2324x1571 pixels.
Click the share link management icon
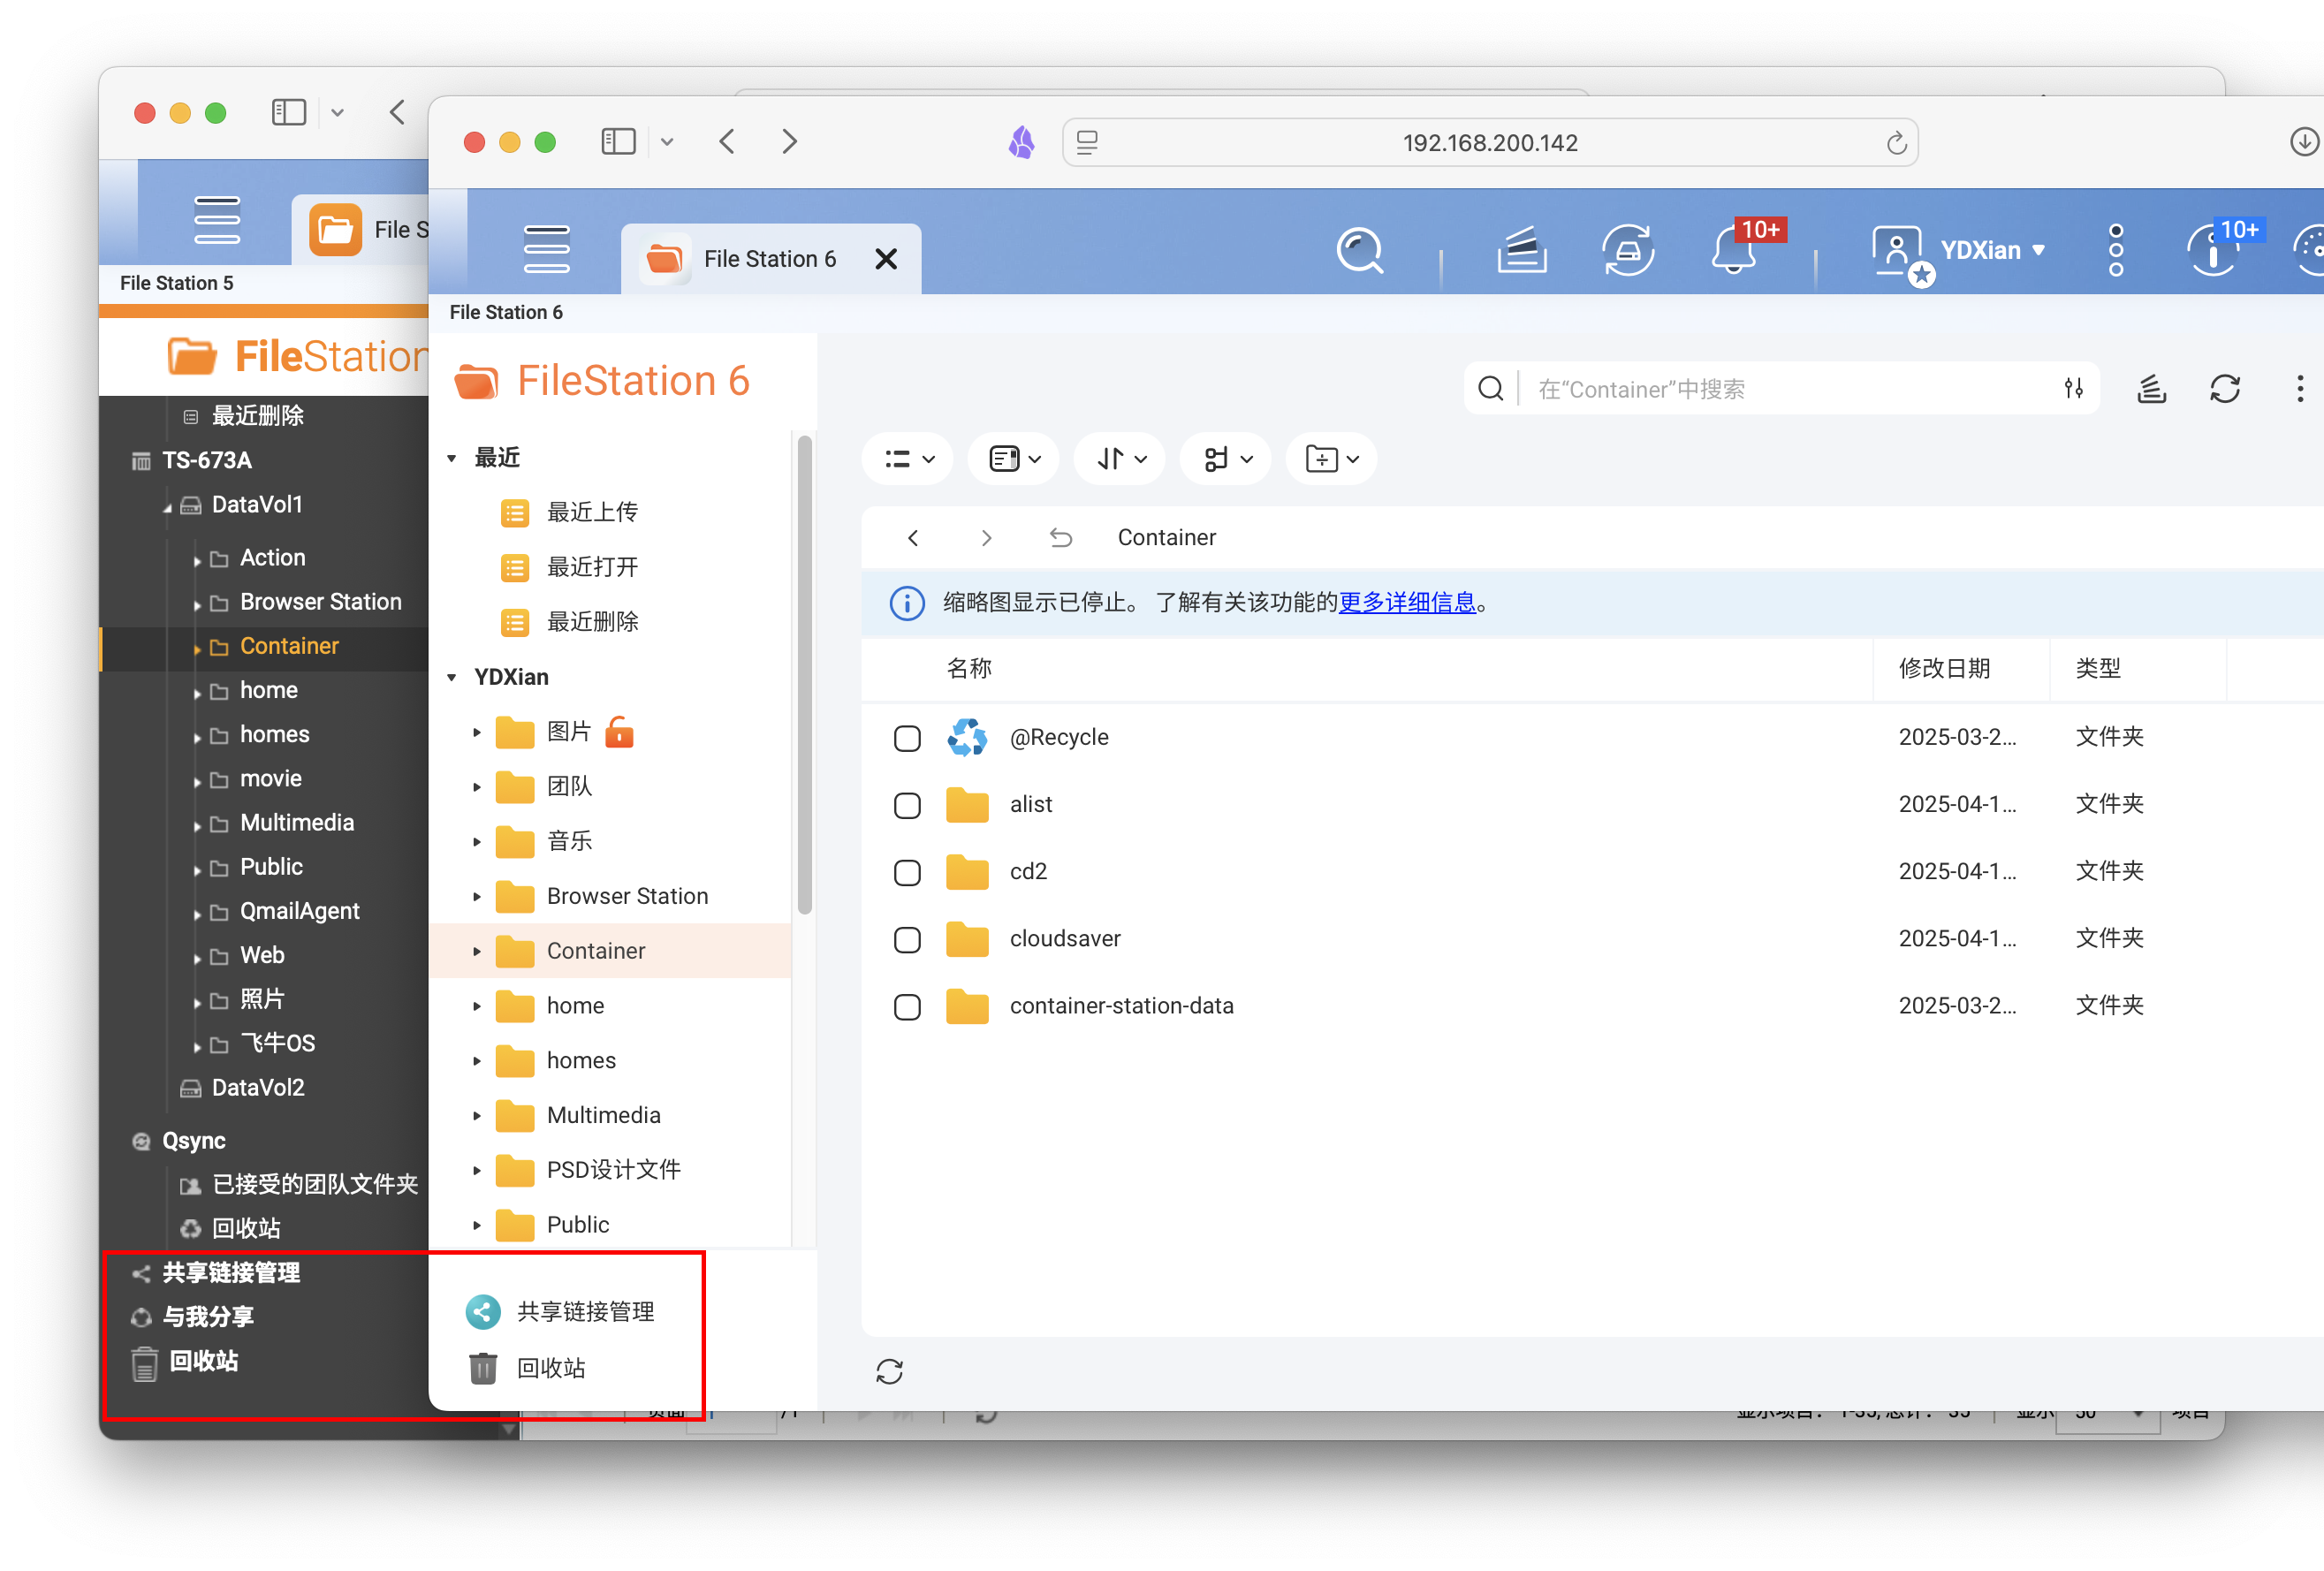(483, 1312)
